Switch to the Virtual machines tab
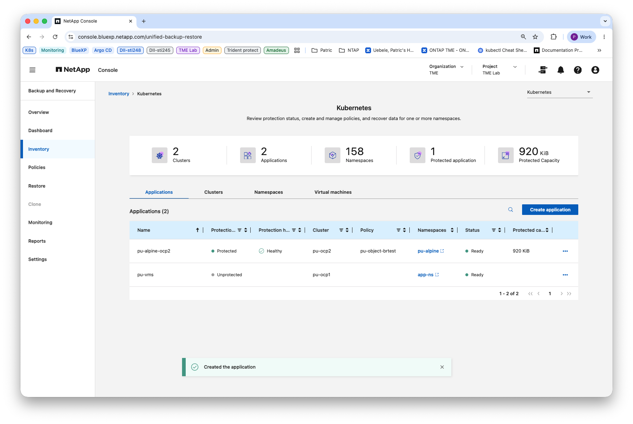This screenshot has width=633, height=424. pos(333,192)
